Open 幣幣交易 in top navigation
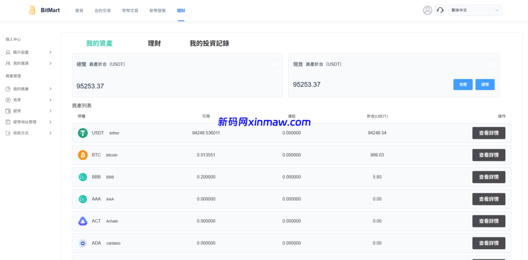This screenshot has width=528, height=260. point(130,10)
